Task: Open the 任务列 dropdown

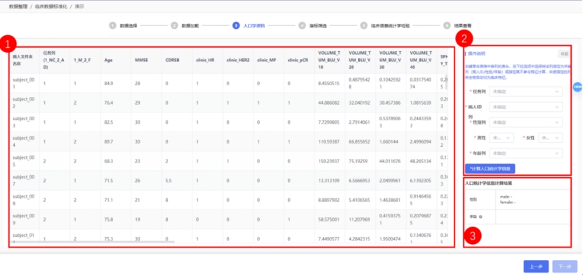Action: (525, 91)
